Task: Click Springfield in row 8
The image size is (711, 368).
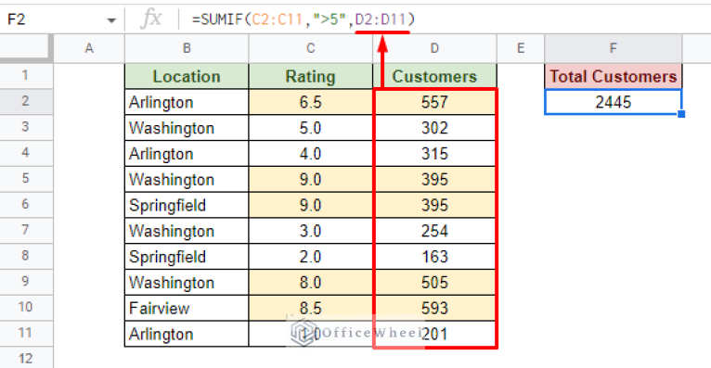Action: 187,257
